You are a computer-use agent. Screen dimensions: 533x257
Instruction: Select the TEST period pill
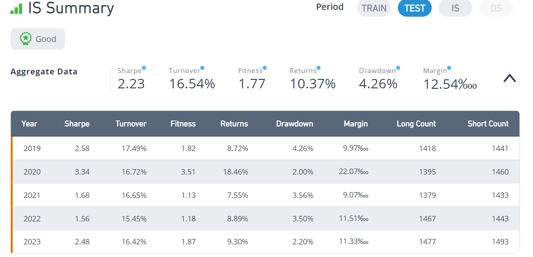415,8
